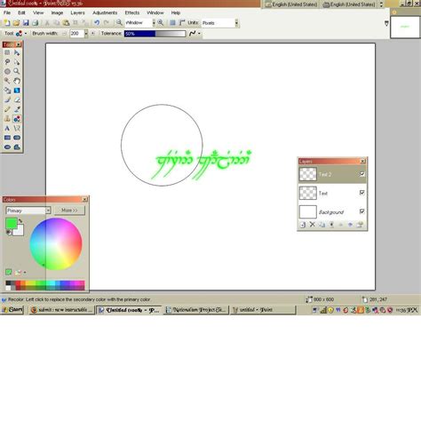This screenshot has width=421, height=421.
Task: Select the Magic Wand tool
Action: point(7,81)
